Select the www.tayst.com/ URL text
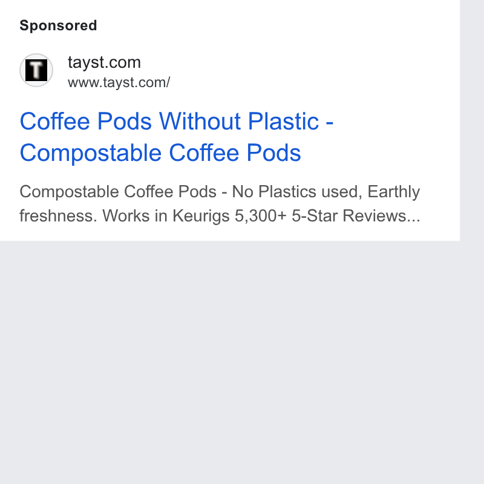The height and width of the screenshot is (484, 484). (119, 83)
